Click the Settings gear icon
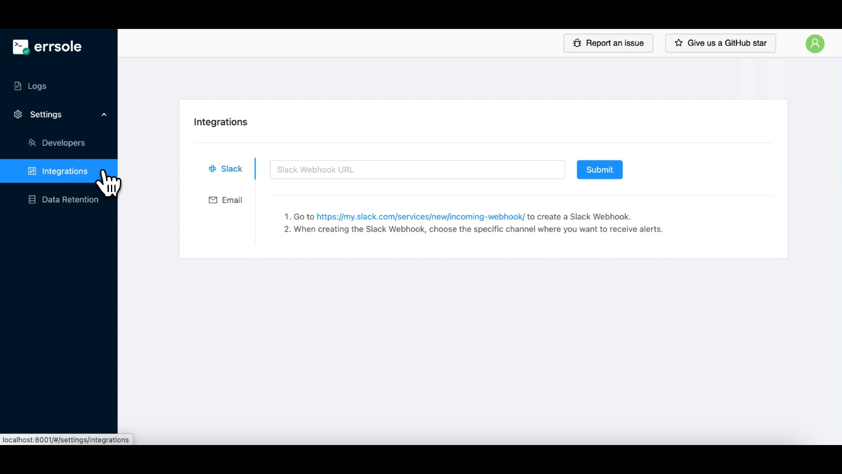Image resolution: width=842 pixels, height=474 pixels. point(18,115)
